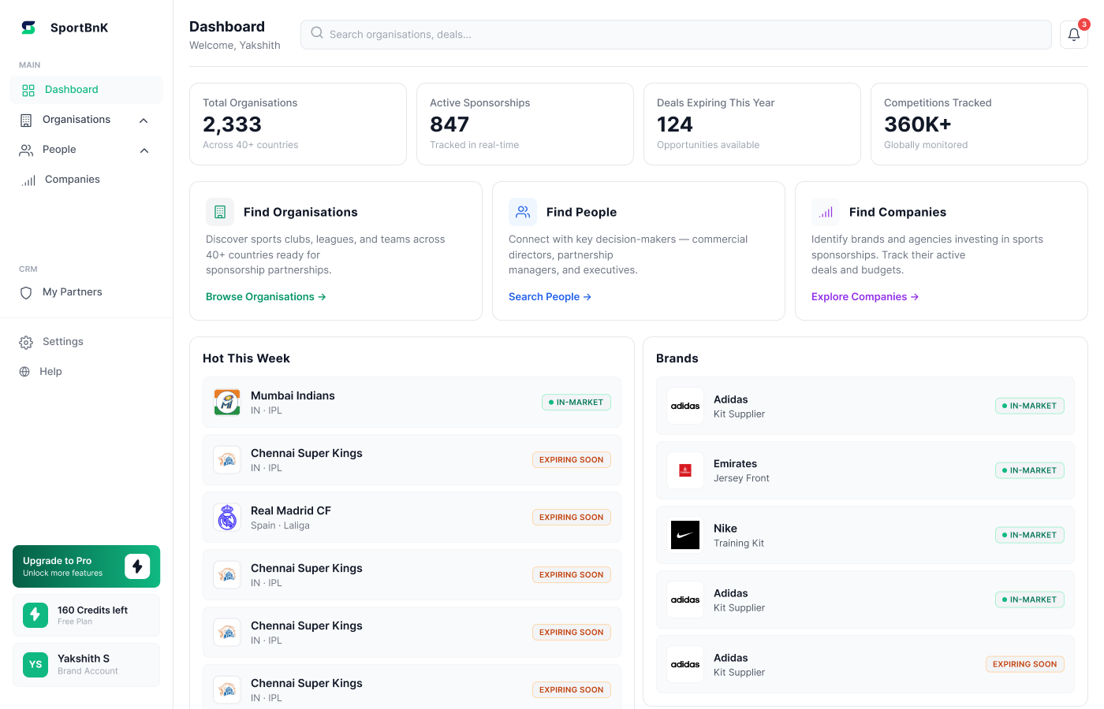Click EXPIRING SOON badge on last Adidas row
Image resolution: width=1104 pixels, height=709 pixels.
tap(1025, 665)
